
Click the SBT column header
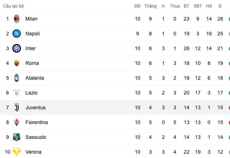198,6
